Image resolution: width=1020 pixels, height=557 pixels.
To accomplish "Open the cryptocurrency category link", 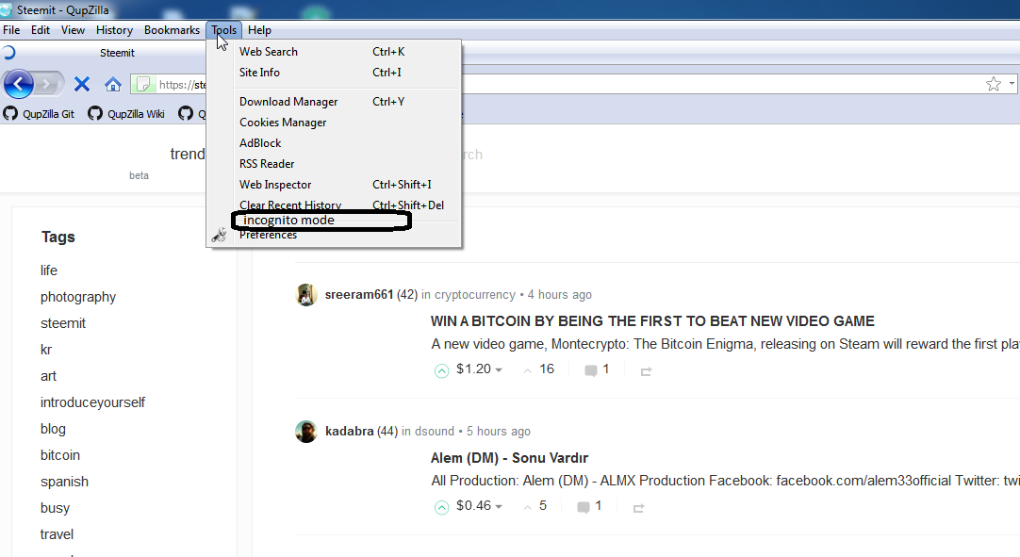I will (475, 295).
